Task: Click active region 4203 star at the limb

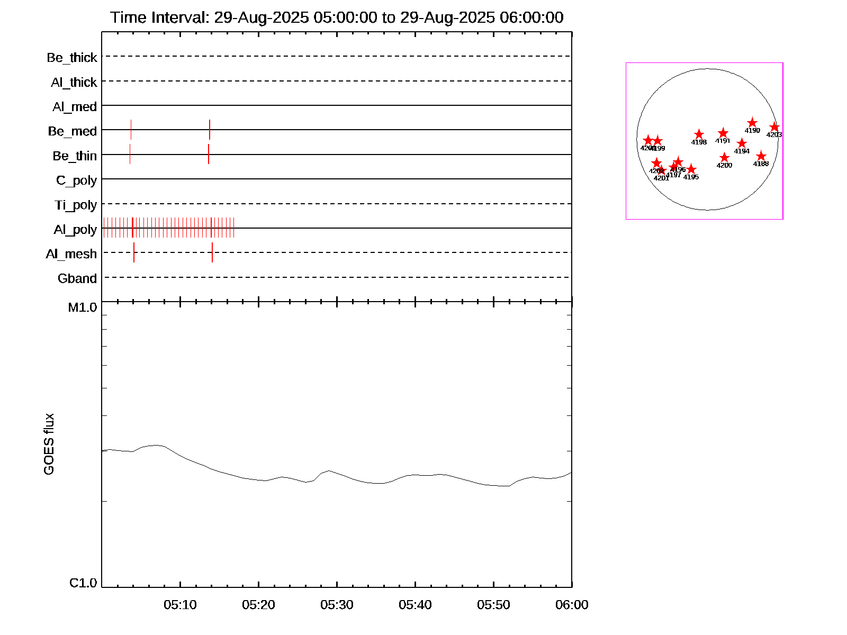Action: click(774, 127)
